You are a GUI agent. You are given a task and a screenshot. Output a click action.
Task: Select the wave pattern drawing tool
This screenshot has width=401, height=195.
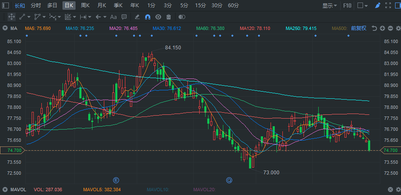tap(52, 17)
